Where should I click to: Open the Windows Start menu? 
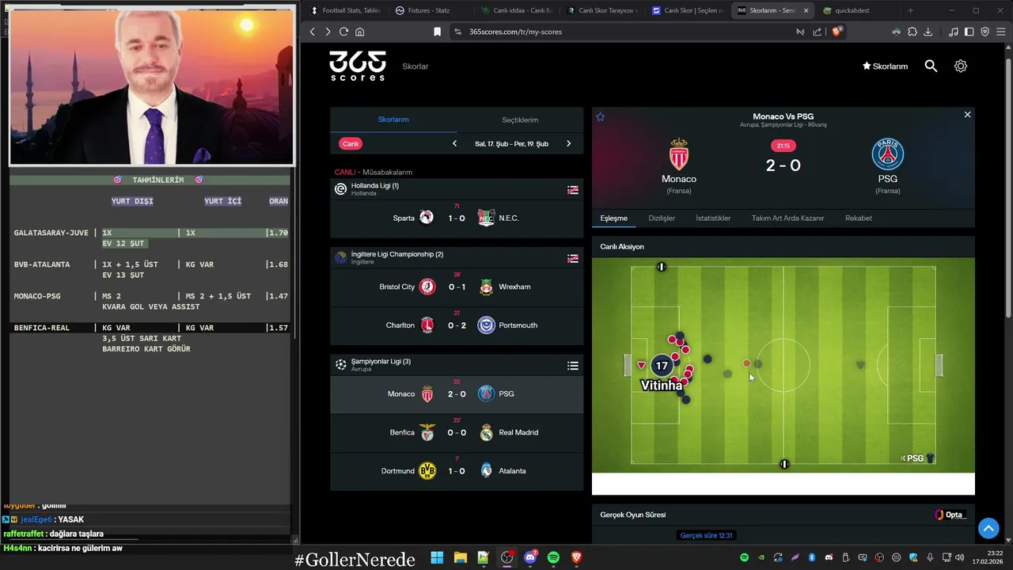437,557
